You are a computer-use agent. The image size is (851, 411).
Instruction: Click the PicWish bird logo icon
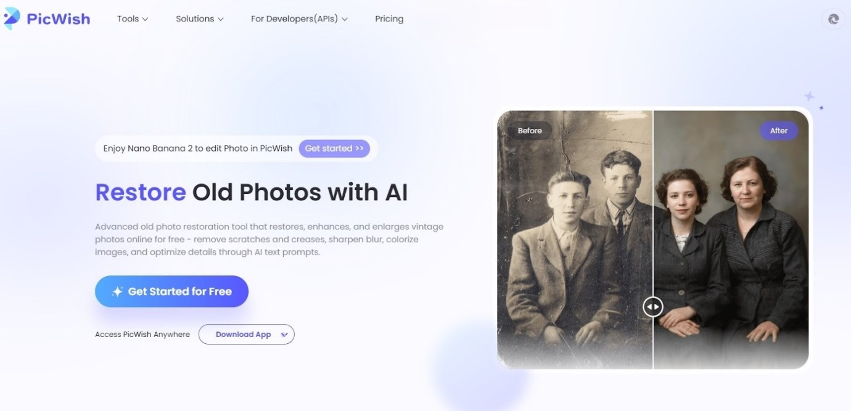12,18
